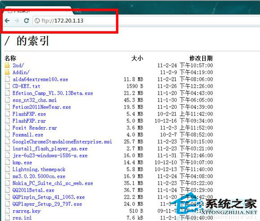
Task: Download FlashFXP.exe
Action: 29,114
